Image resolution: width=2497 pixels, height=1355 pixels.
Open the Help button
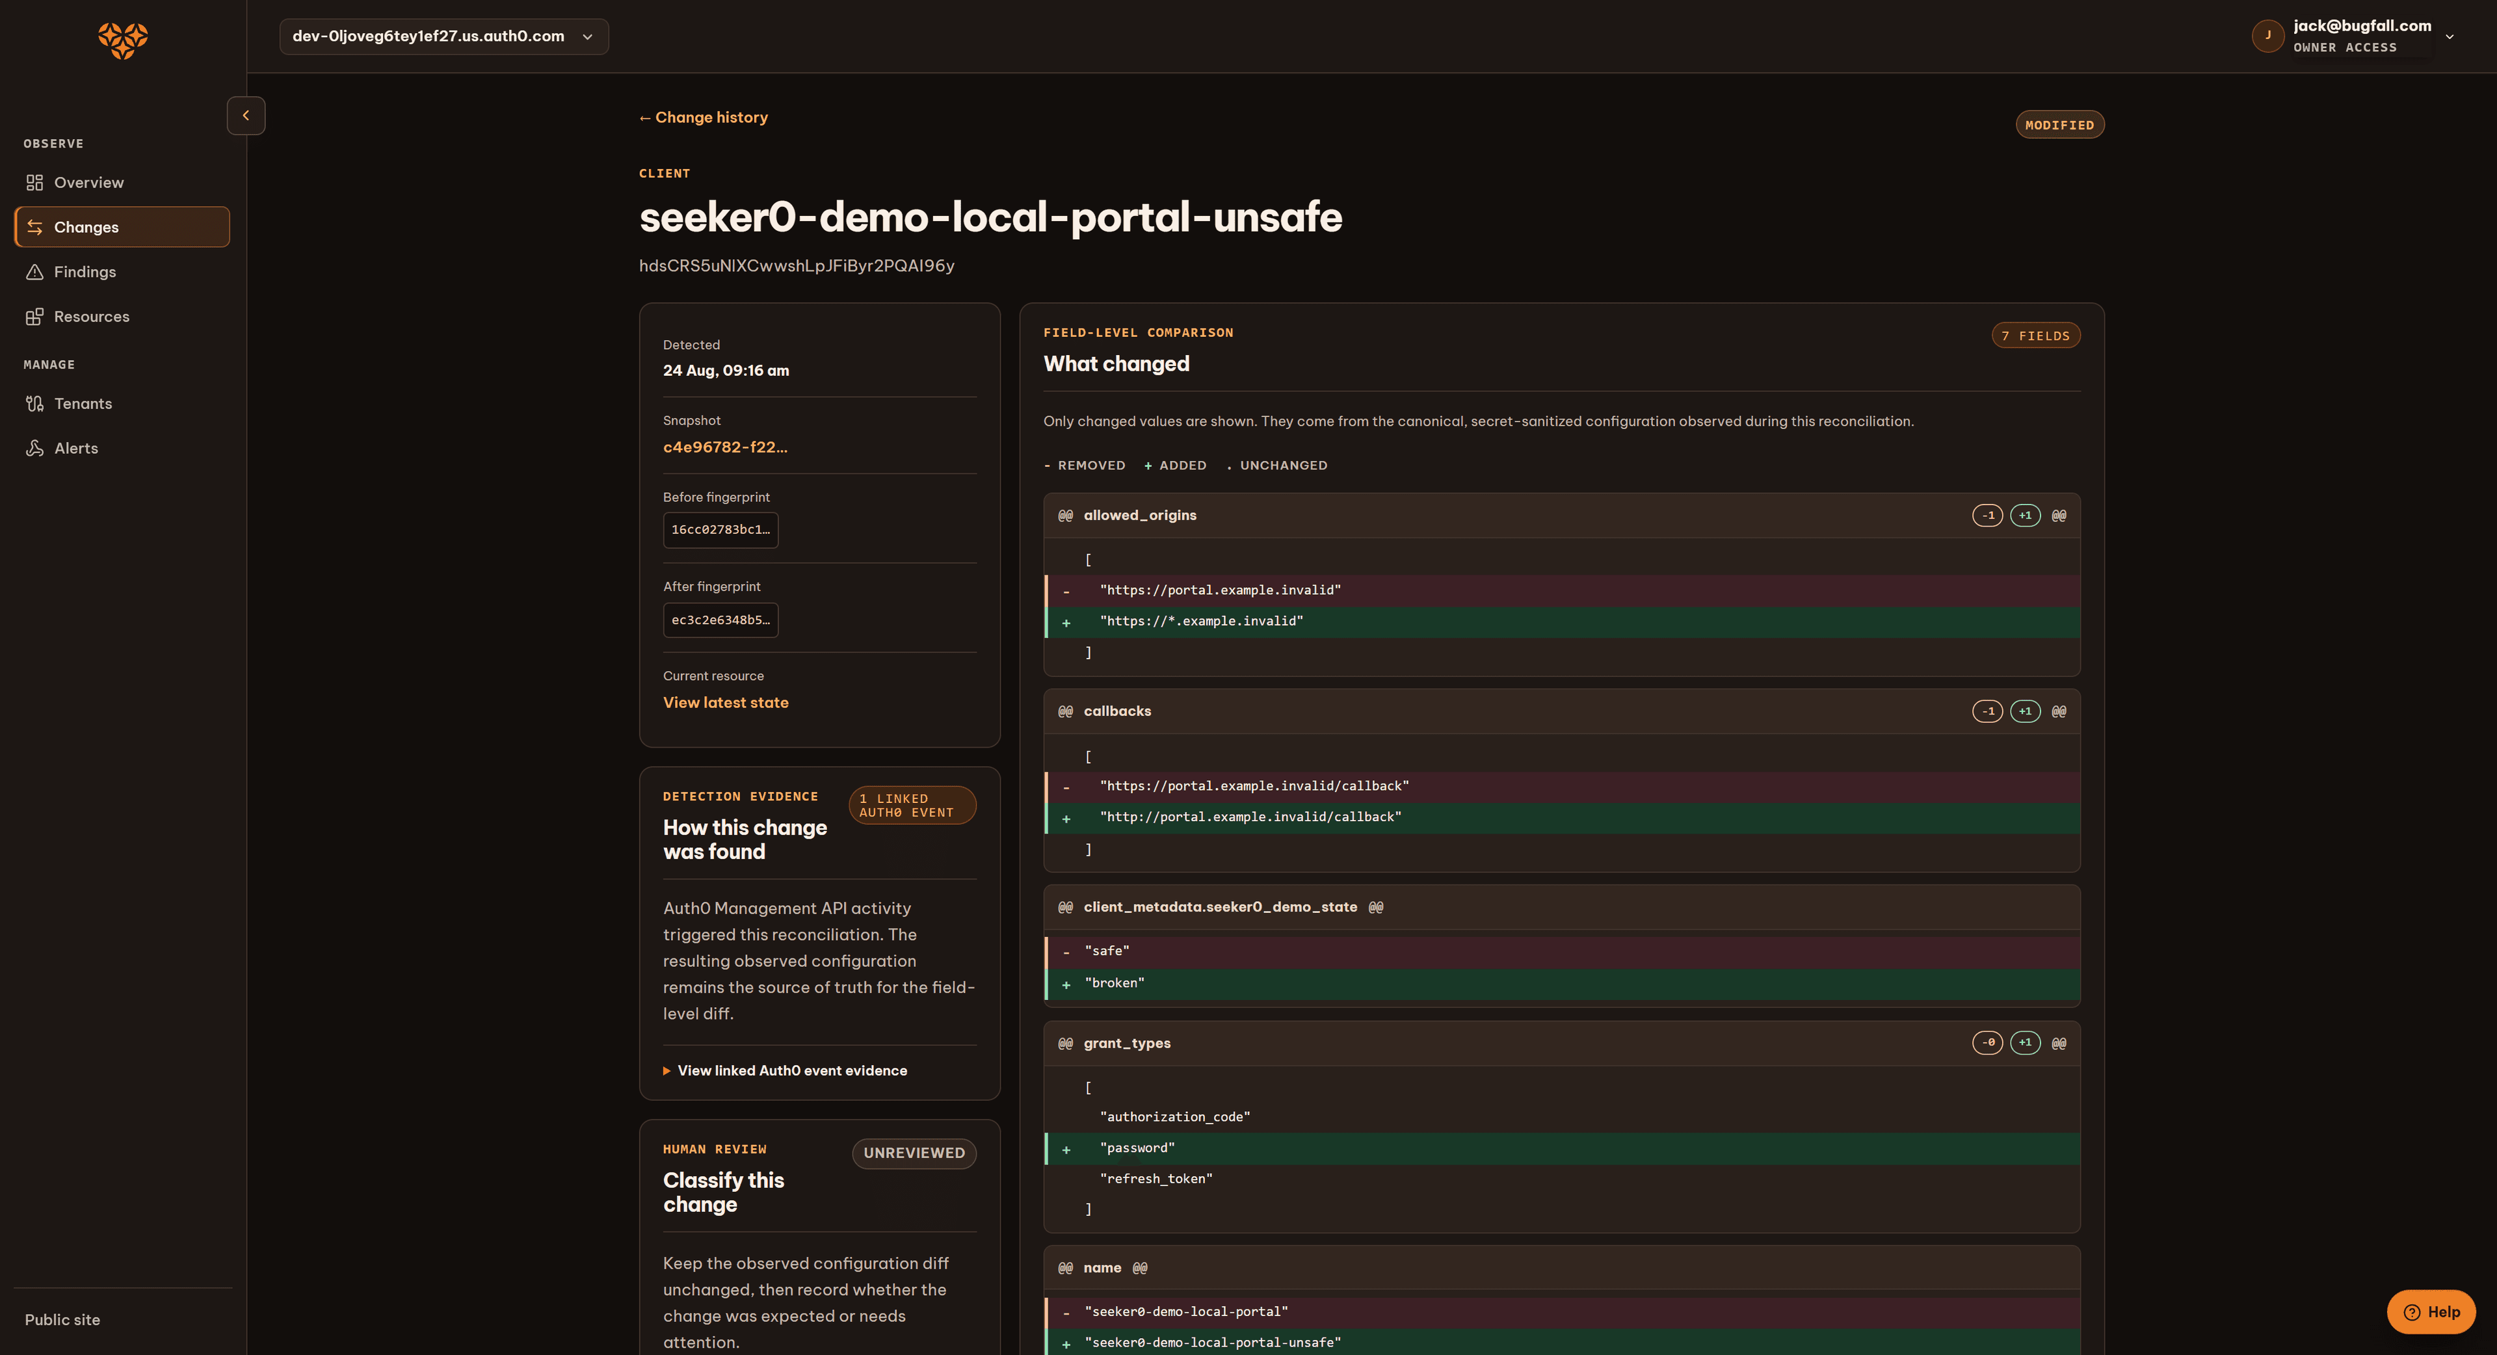tap(2431, 1311)
